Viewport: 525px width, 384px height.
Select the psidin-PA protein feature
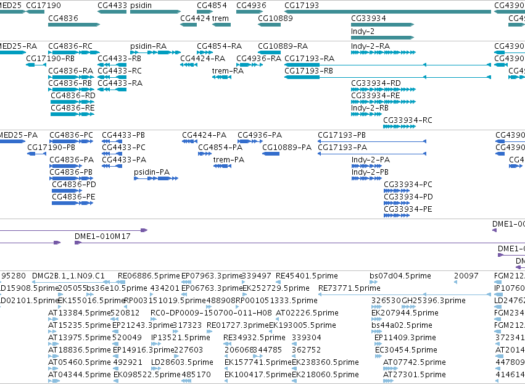pyautogui.click(x=156, y=178)
